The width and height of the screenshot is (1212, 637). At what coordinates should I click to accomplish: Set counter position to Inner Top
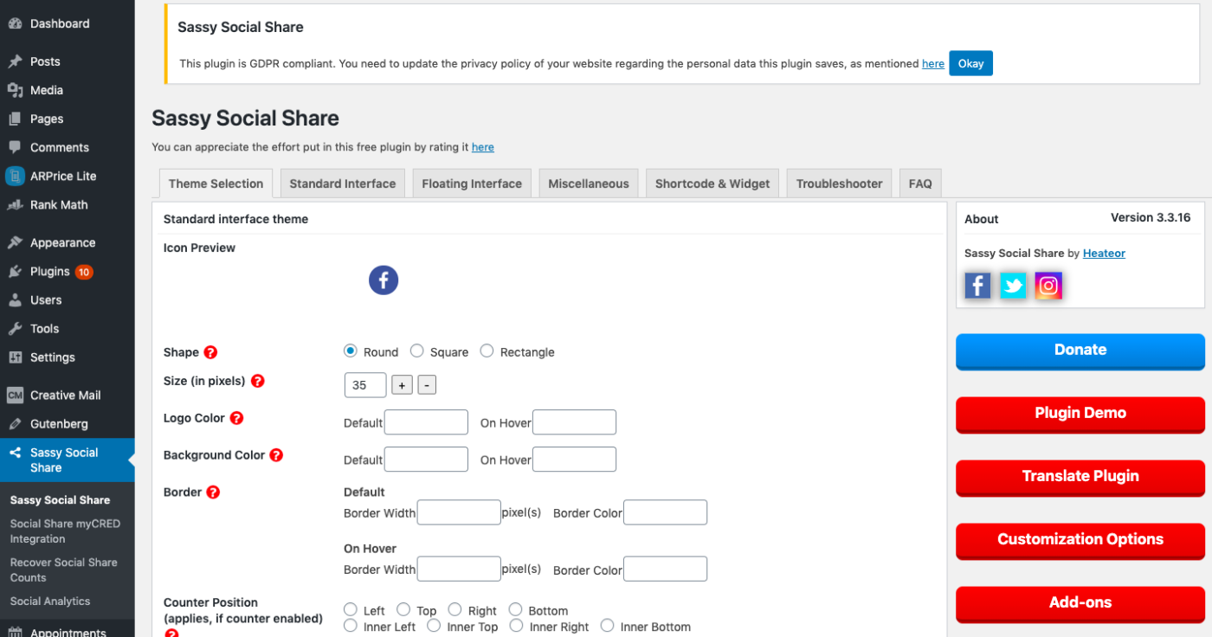[x=435, y=626]
